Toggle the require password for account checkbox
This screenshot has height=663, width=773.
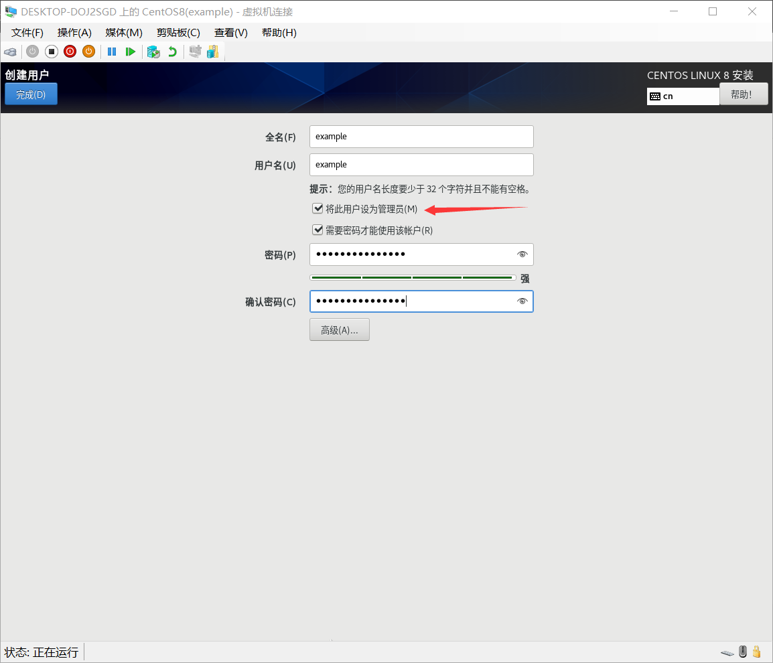[x=318, y=230]
